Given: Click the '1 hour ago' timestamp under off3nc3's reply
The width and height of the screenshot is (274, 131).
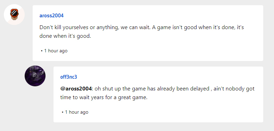Looking at the screenshot, I should click(x=77, y=112).
